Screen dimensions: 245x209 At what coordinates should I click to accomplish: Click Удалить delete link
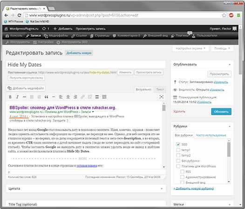(x=179, y=111)
